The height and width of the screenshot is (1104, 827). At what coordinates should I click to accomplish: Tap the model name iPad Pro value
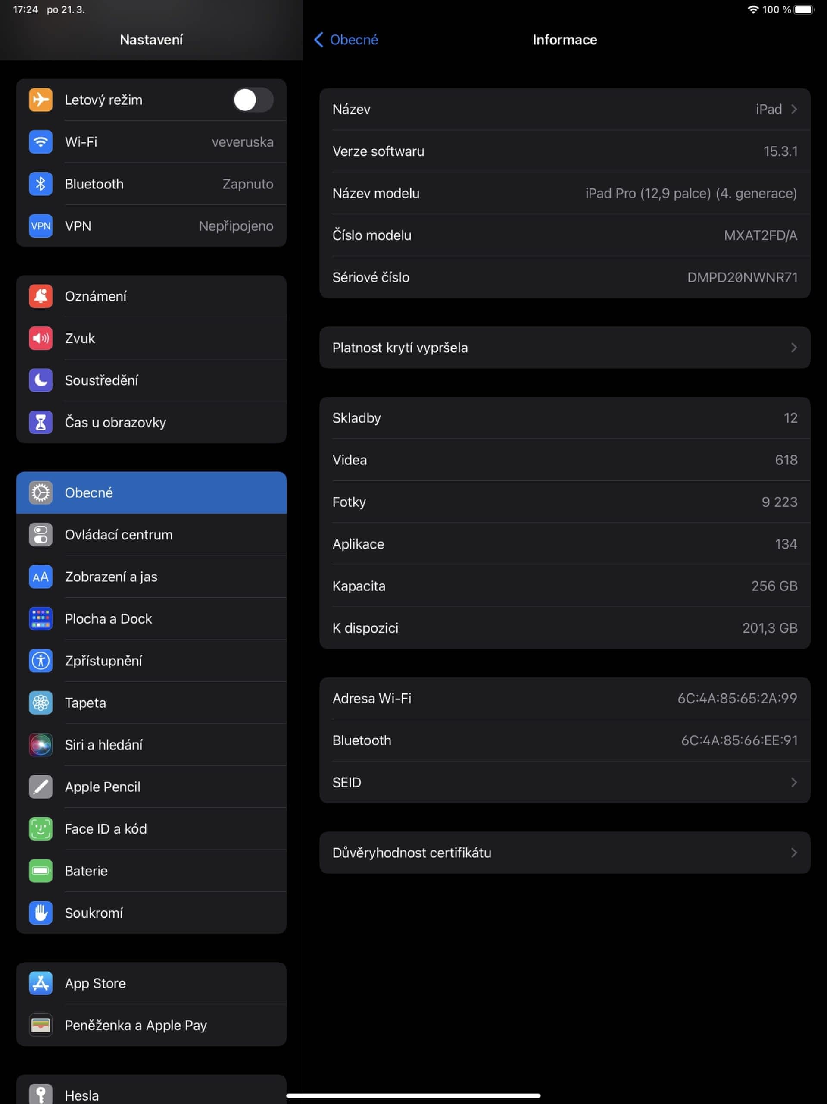pyautogui.click(x=691, y=193)
